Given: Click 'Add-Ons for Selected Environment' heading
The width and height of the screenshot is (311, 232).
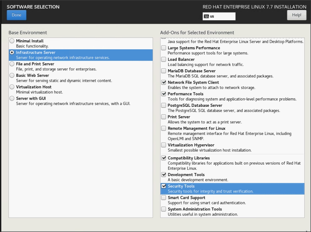Looking at the screenshot, I should pyautogui.click(x=197, y=32).
